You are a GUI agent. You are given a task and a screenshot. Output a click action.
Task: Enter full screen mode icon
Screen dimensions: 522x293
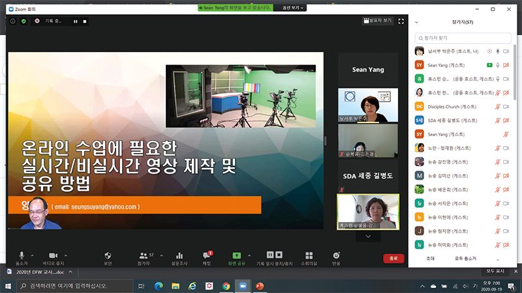pyautogui.click(x=401, y=21)
